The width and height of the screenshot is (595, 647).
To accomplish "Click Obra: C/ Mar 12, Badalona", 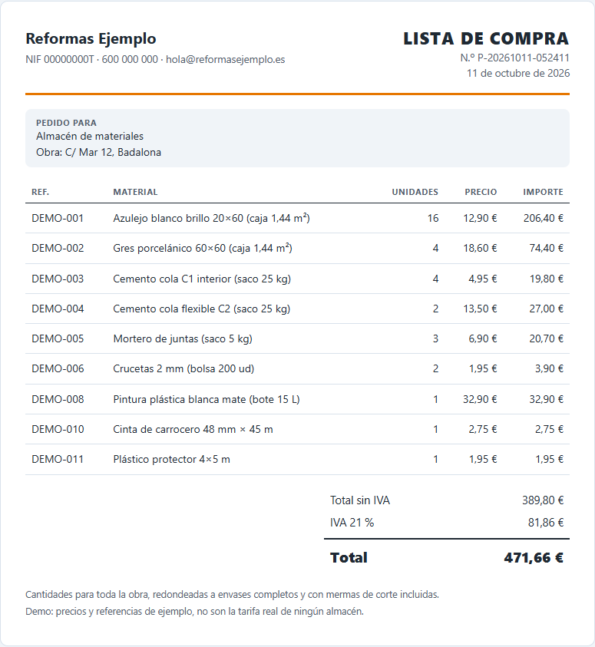I will pyautogui.click(x=98, y=152).
